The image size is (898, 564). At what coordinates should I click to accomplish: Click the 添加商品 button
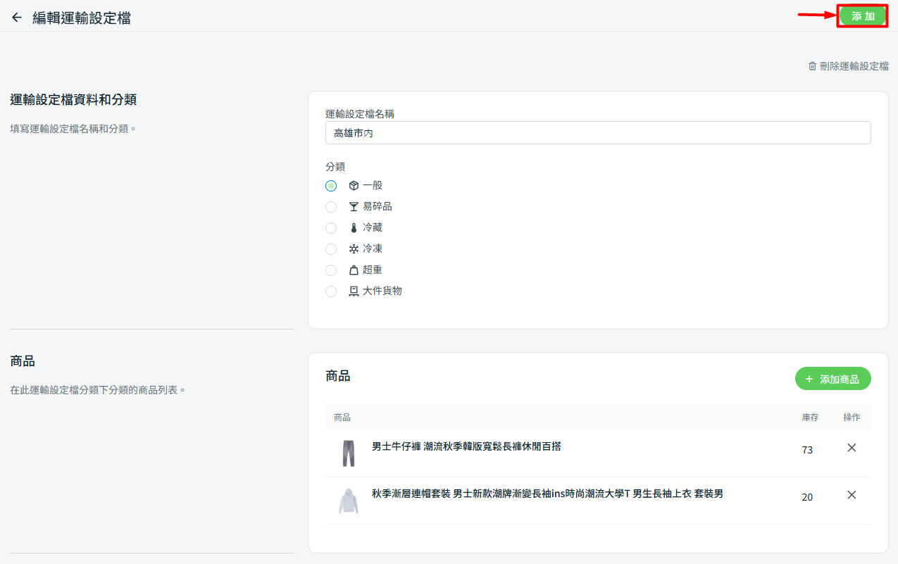(832, 379)
